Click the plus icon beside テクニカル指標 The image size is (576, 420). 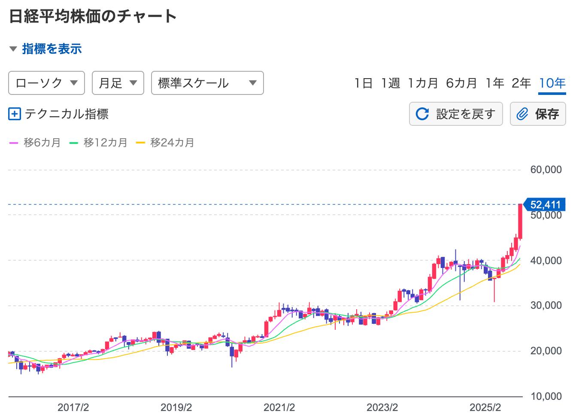pyautogui.click(x=15, y=114)
